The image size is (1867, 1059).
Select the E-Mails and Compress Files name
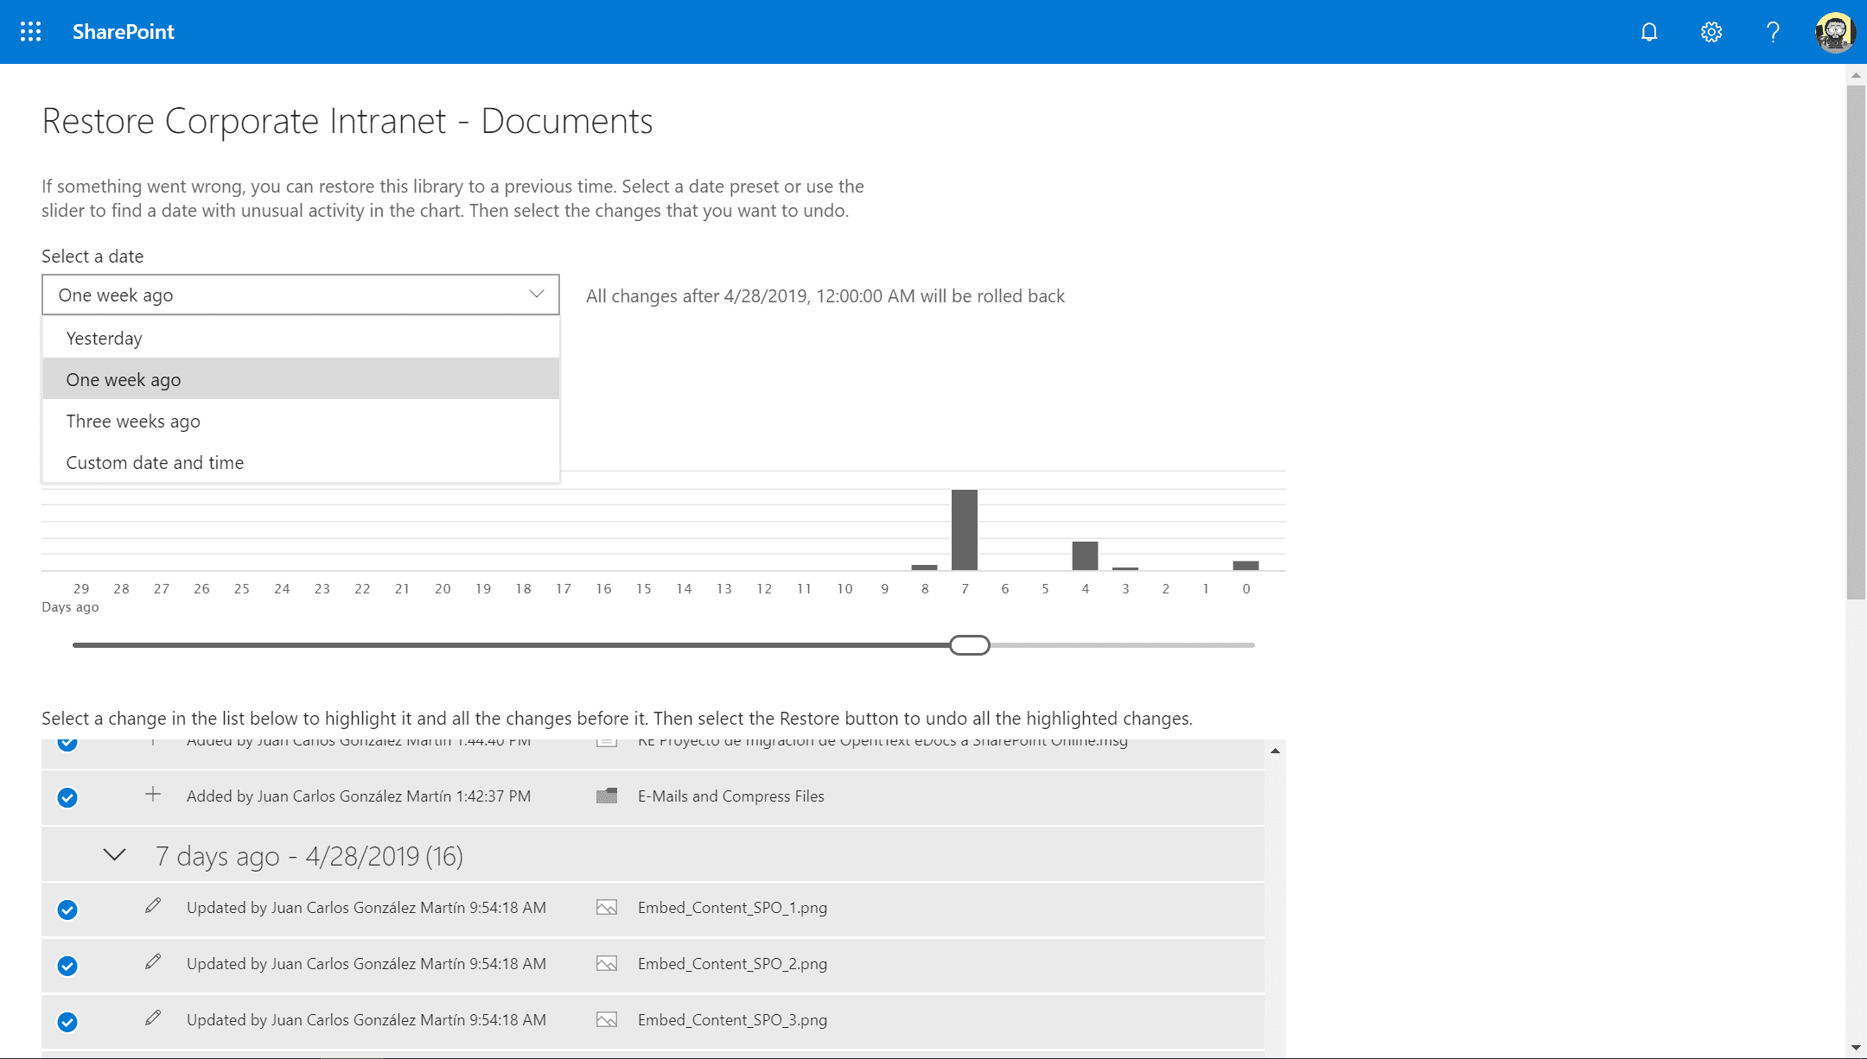tap(731, 796)
